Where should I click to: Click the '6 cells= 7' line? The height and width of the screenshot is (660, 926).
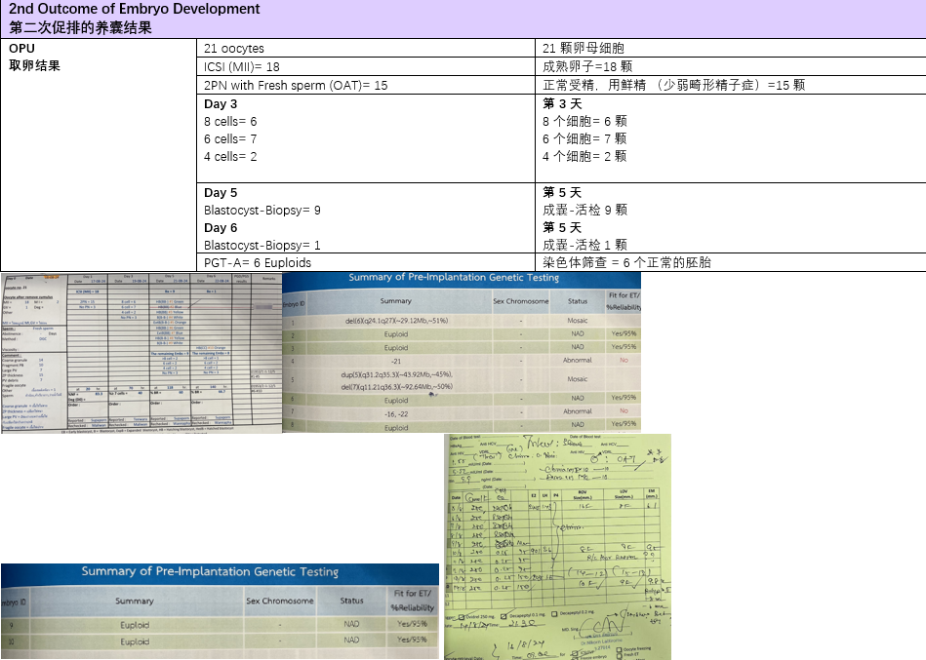tap(230, 139)
